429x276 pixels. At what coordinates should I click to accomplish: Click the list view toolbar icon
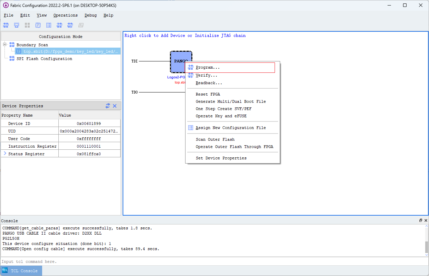point(49,25)
